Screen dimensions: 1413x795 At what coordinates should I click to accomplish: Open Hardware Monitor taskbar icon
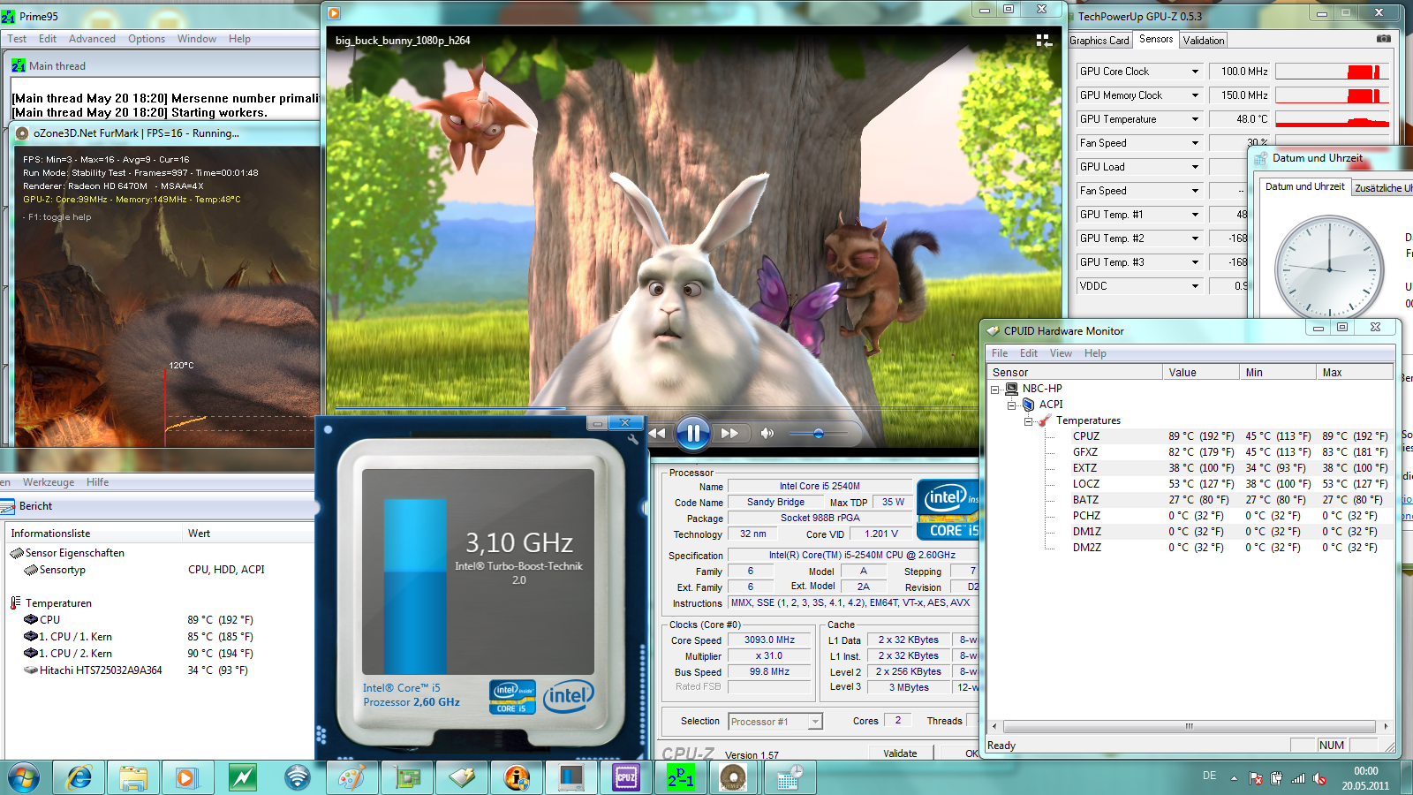[462, 778]
